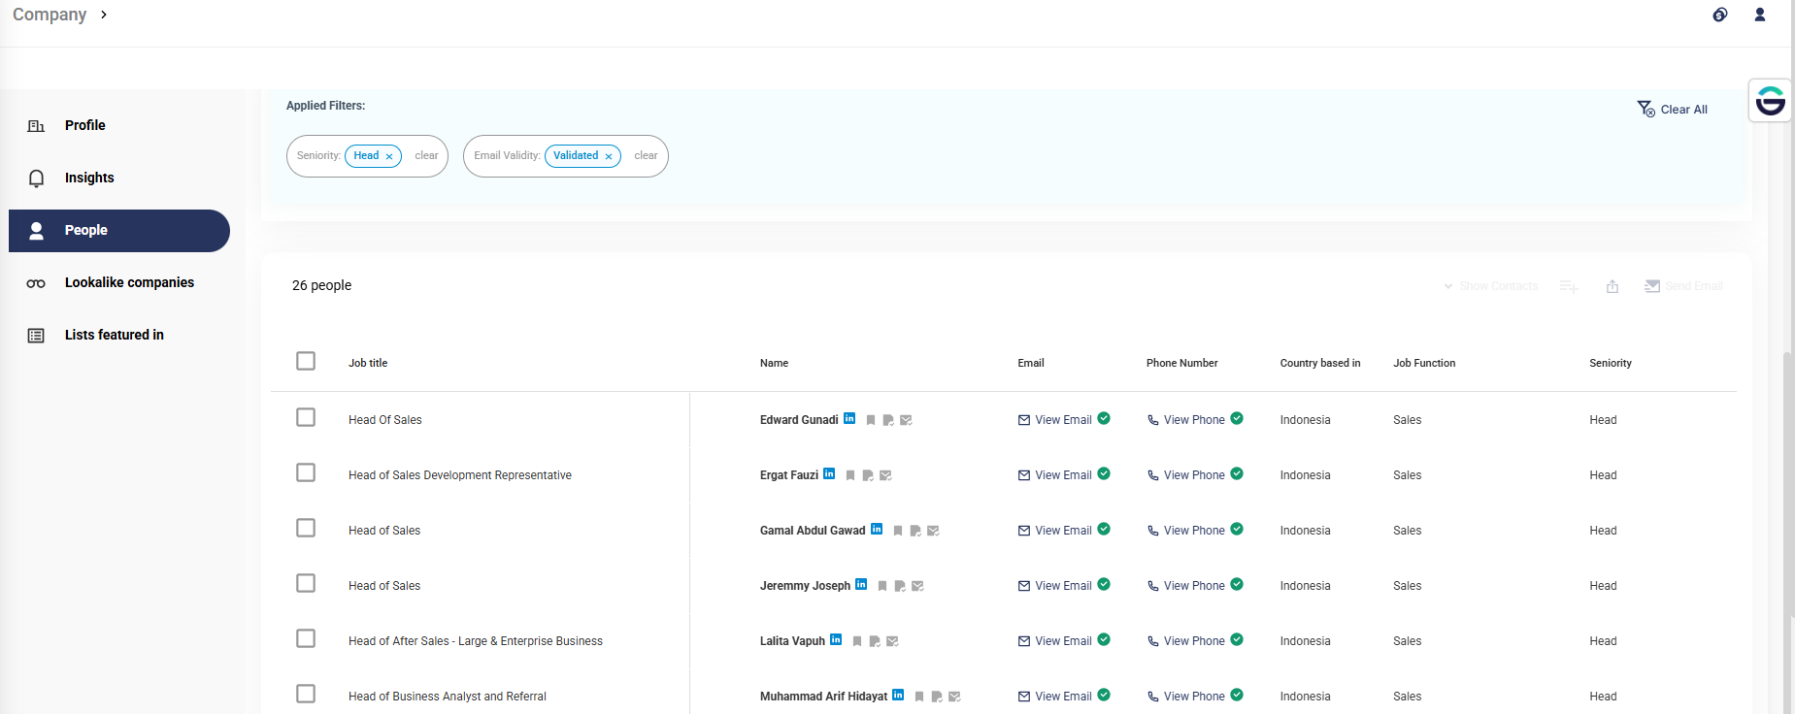Click bookmark icon next to Jeremmy Joseph
Image resolution: width=1795 pixels, height=714 pixels.
click(x=882, y=586)
